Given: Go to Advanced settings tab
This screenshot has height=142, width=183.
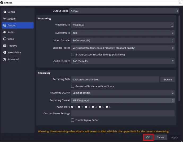Looking at the screenshot, I should 18,59.
